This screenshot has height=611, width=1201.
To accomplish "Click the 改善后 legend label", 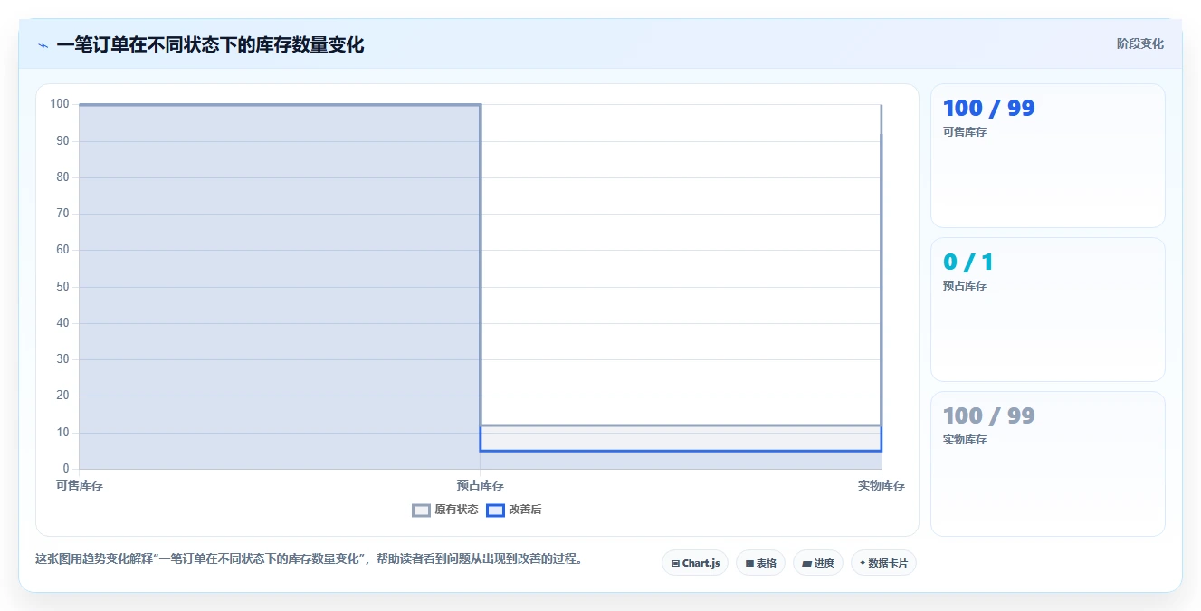I will [525, 510].
